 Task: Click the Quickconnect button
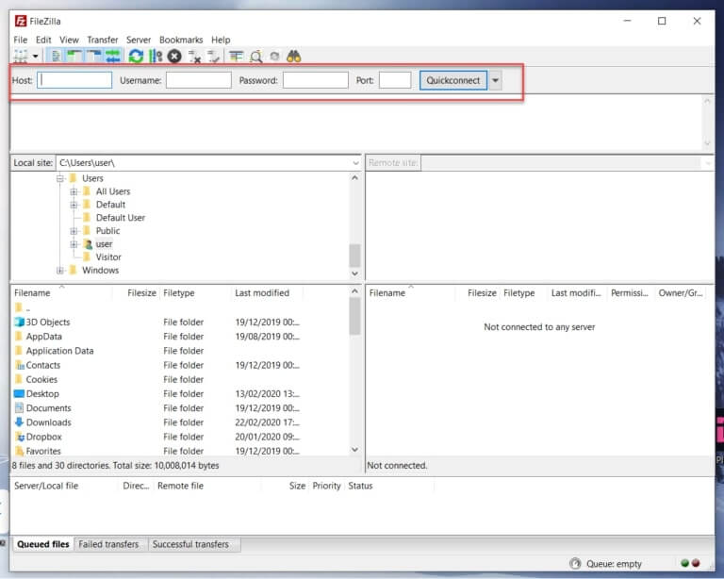coord(452,80)
